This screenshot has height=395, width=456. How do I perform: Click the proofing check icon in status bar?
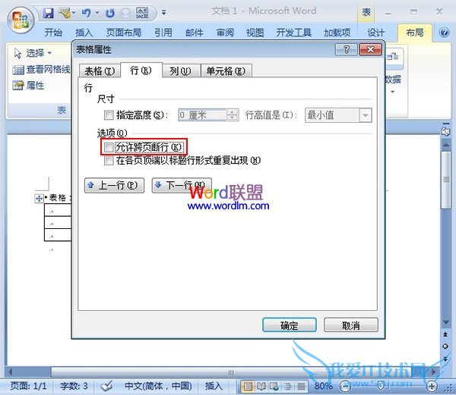coord(106,386)
